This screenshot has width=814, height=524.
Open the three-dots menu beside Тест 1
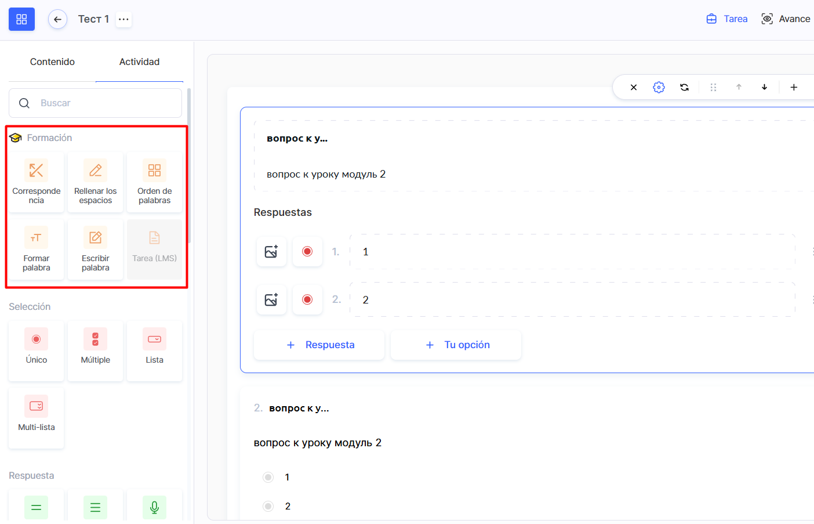tap(123, 19)
